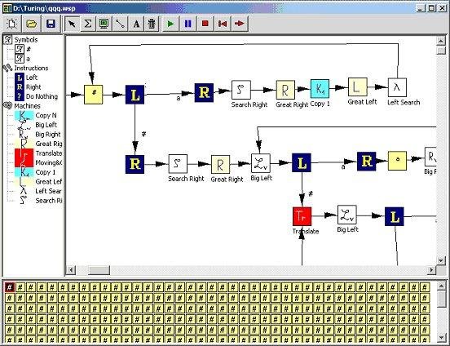This screenshot has height=346, width=450.
Task: Open a file with the folder icon
Action: tap(31, 24)
